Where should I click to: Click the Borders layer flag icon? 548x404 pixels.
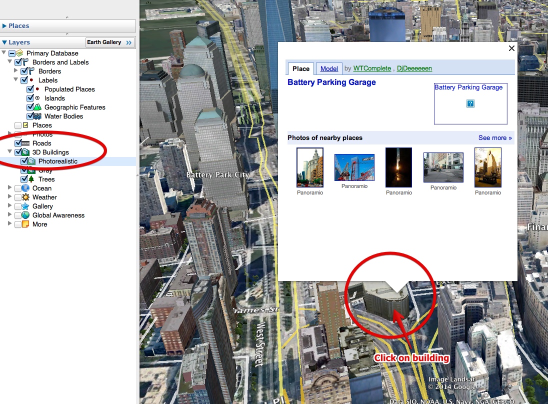tap(31, 71)
